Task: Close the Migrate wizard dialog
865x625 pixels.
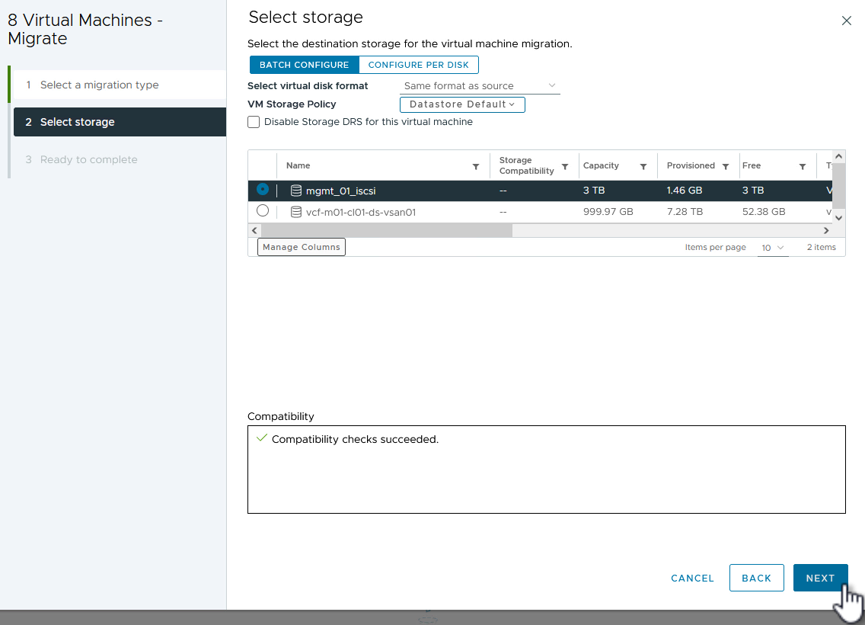Action: [846, 21]
